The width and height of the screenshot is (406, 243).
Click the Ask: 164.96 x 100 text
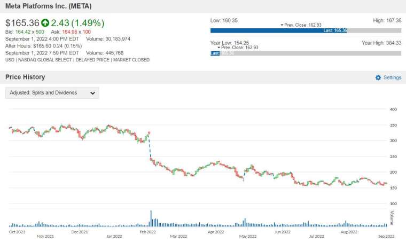click(71, 32)
